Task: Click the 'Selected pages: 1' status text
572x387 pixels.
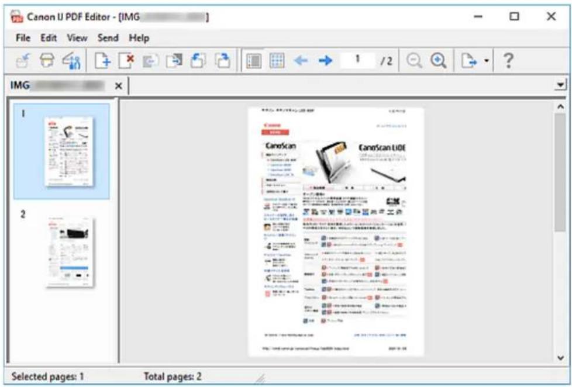Action: click(48, 376)
